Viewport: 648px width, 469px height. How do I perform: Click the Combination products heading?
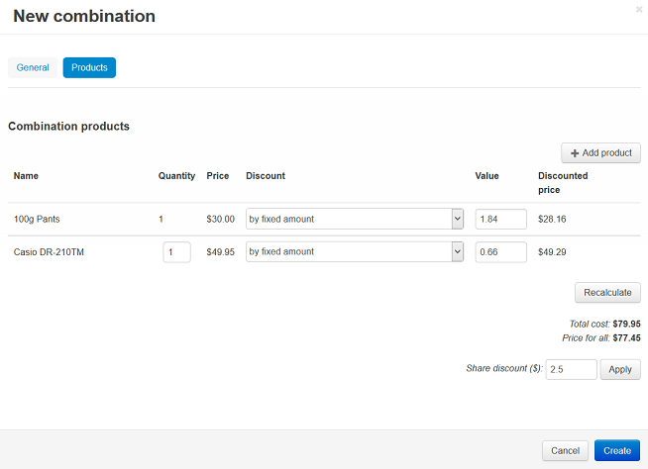pyautogui.click(x=68, y=127)
